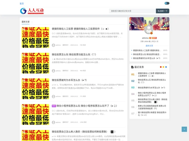Click the admina username in sidebar
This screenshot has width=189, height=141.
145,38
